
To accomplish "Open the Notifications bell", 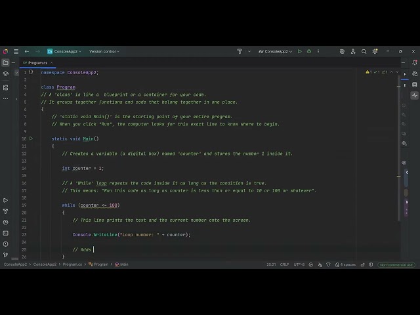I will tap(415, 63).
